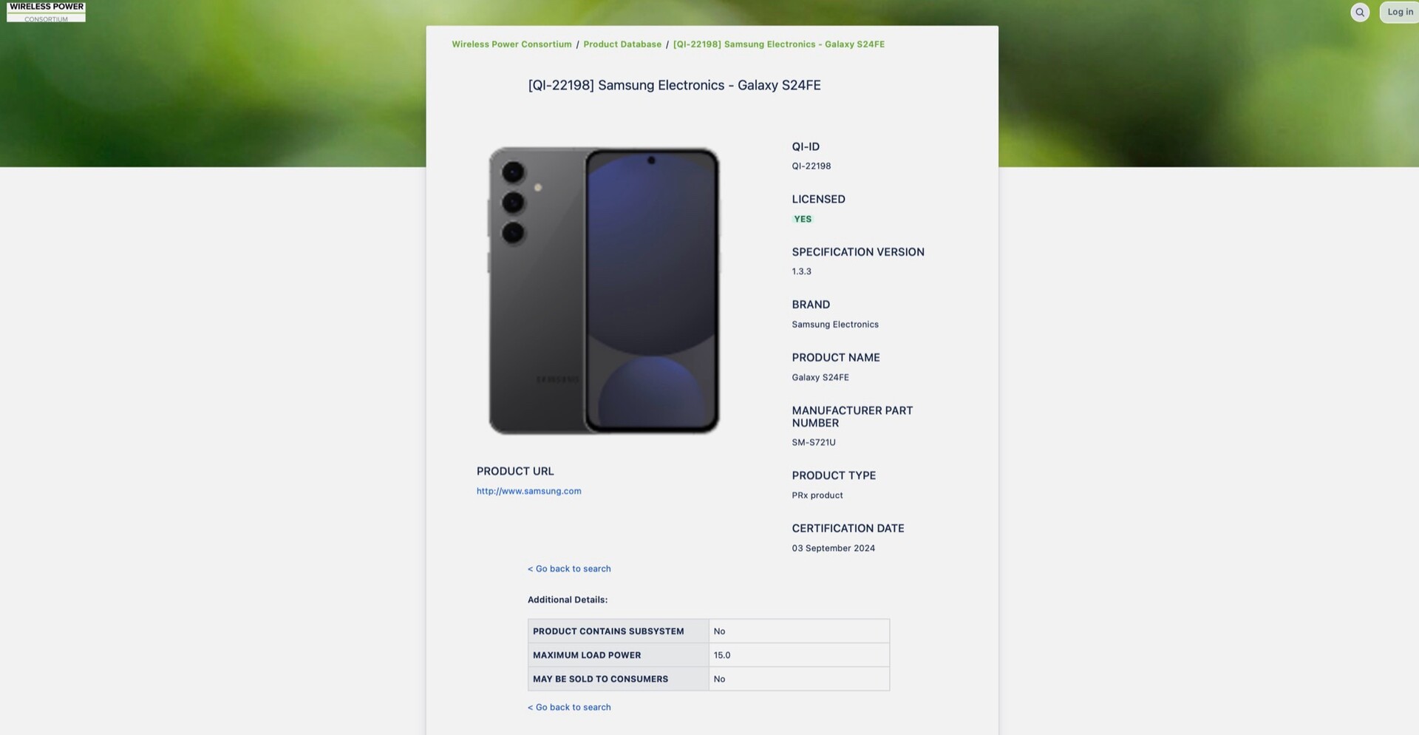Click the search magnifier icon
The height and width of the screenshot is (735, 1419).
point(1360,13)
